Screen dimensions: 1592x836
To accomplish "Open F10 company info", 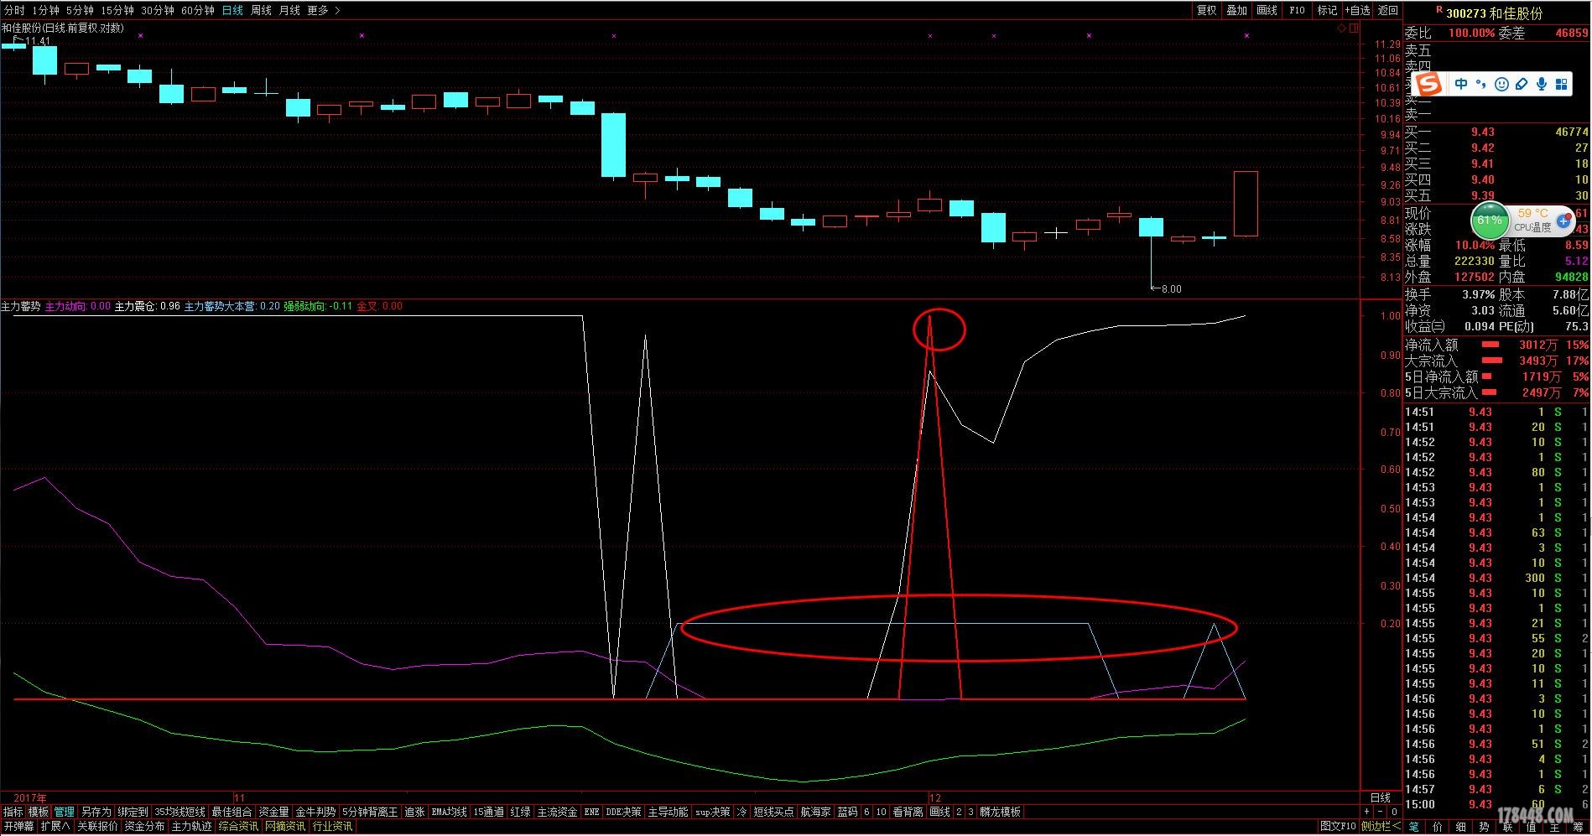I will pyautogui.click(x=1297, y=10).
